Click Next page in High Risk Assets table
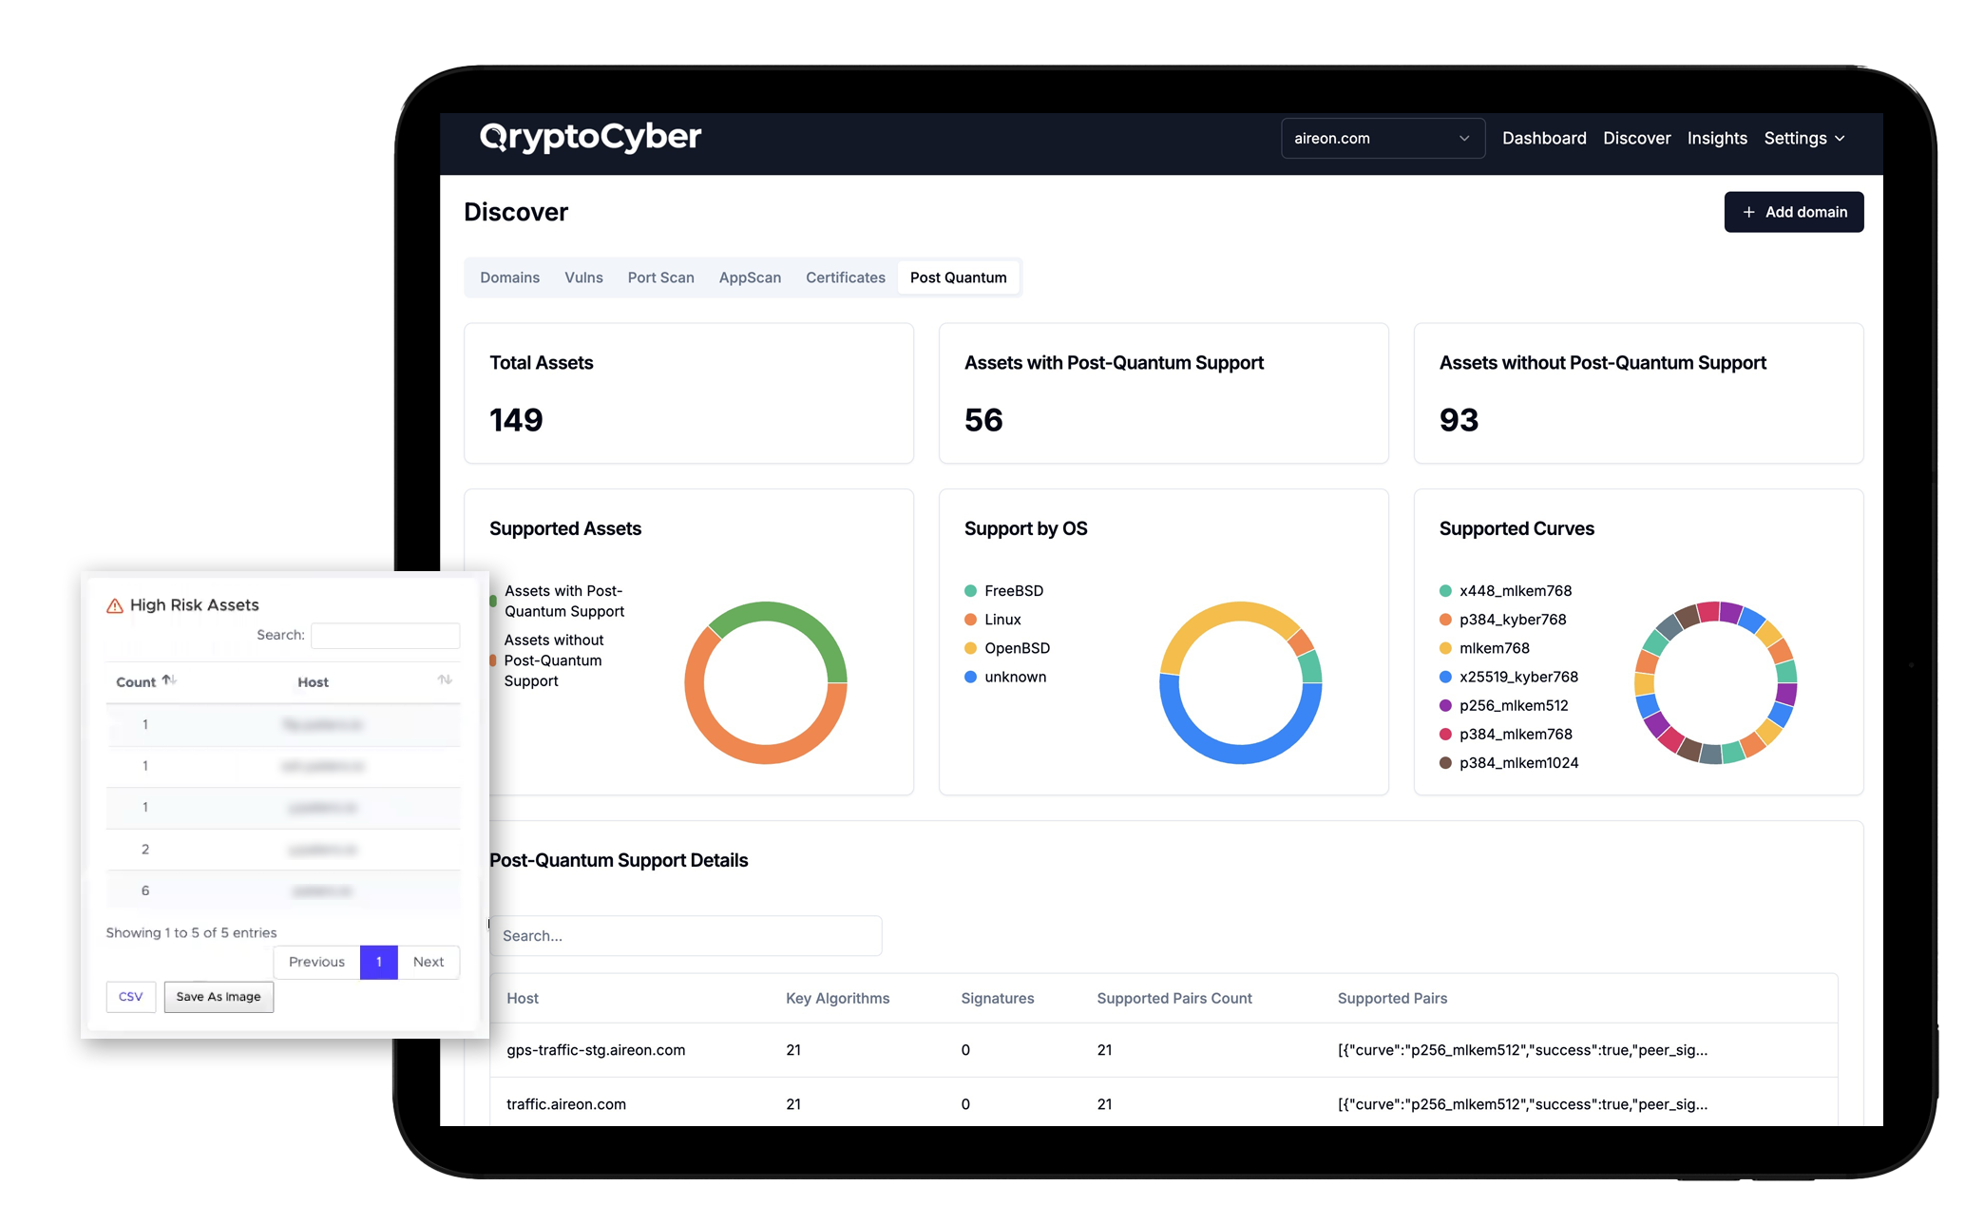 (x=428, y=962)
